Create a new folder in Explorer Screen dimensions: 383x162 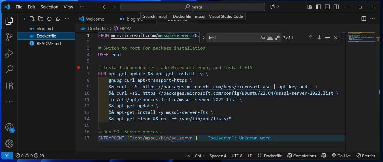[x=41, y=19]
